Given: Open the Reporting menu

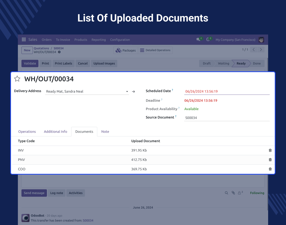Looking at the screenshot, I should point(99,40).
